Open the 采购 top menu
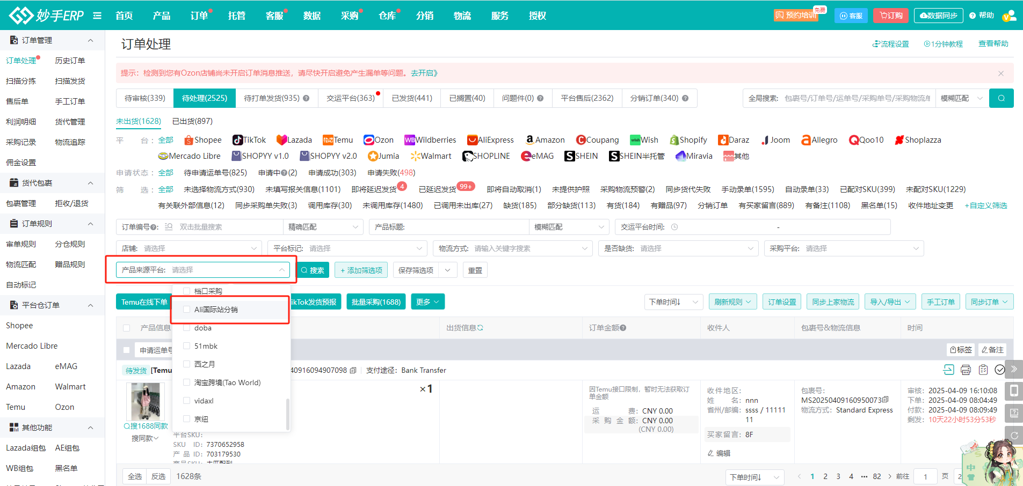The width and height of the screenshot is (1023, 486). tap(350, 16)
